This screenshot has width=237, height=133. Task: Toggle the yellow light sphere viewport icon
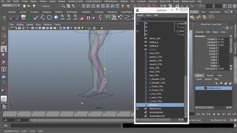tap(75, 28)
